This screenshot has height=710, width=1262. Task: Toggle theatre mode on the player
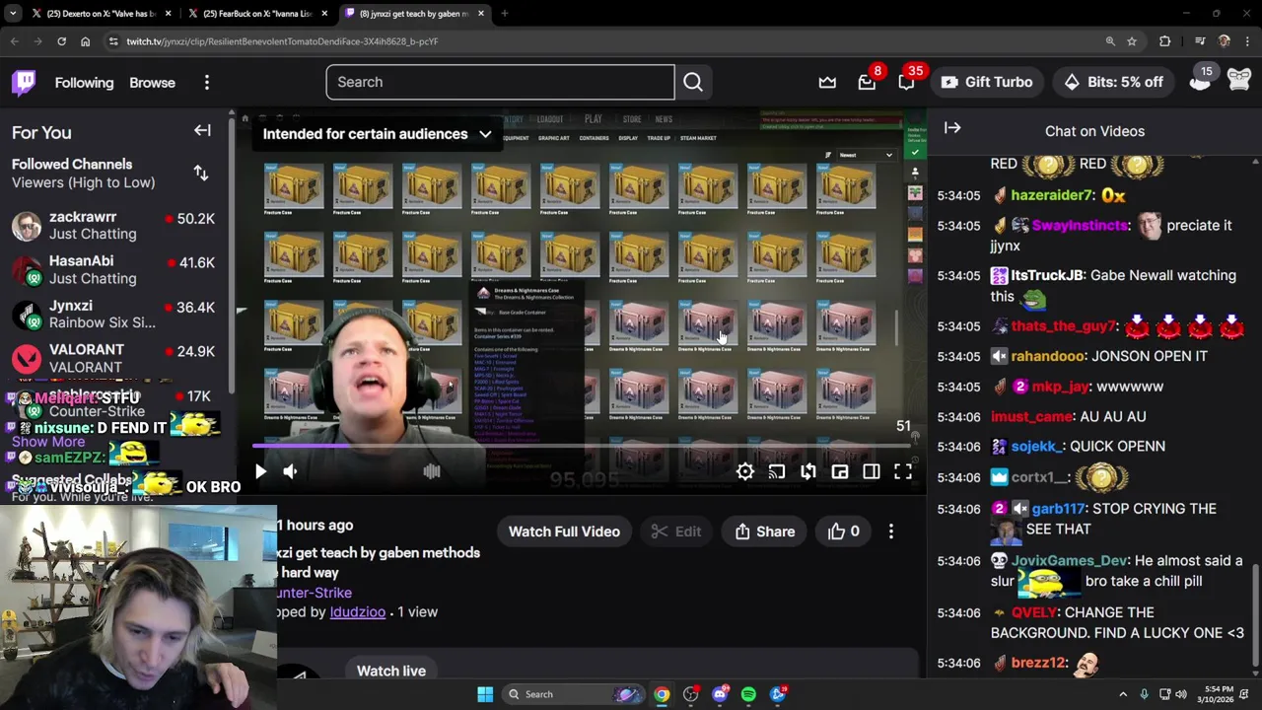tap(872, 472)
